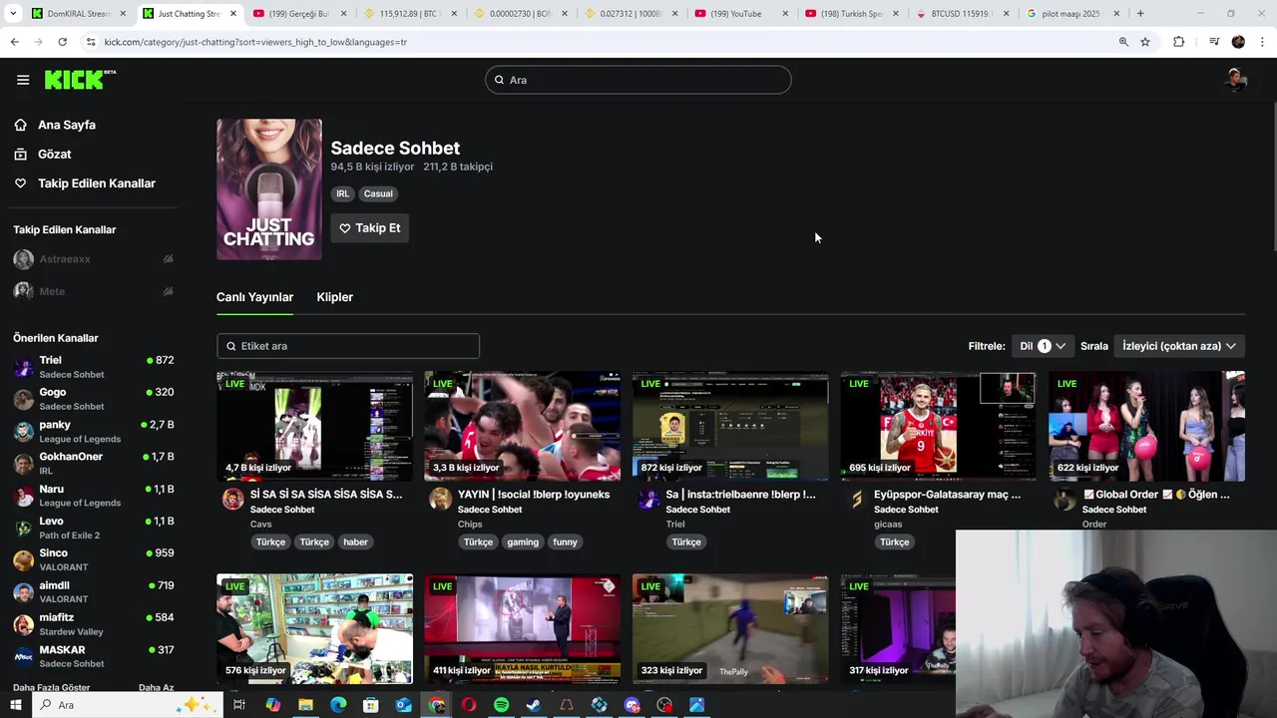Reload the page
Image resolution: width=1277 pixels, height=718 pixels.
coord(62,42)
